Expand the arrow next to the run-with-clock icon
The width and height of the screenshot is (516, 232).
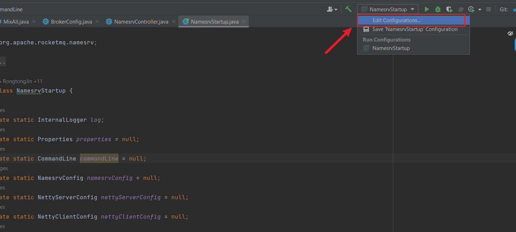(480, 10)
